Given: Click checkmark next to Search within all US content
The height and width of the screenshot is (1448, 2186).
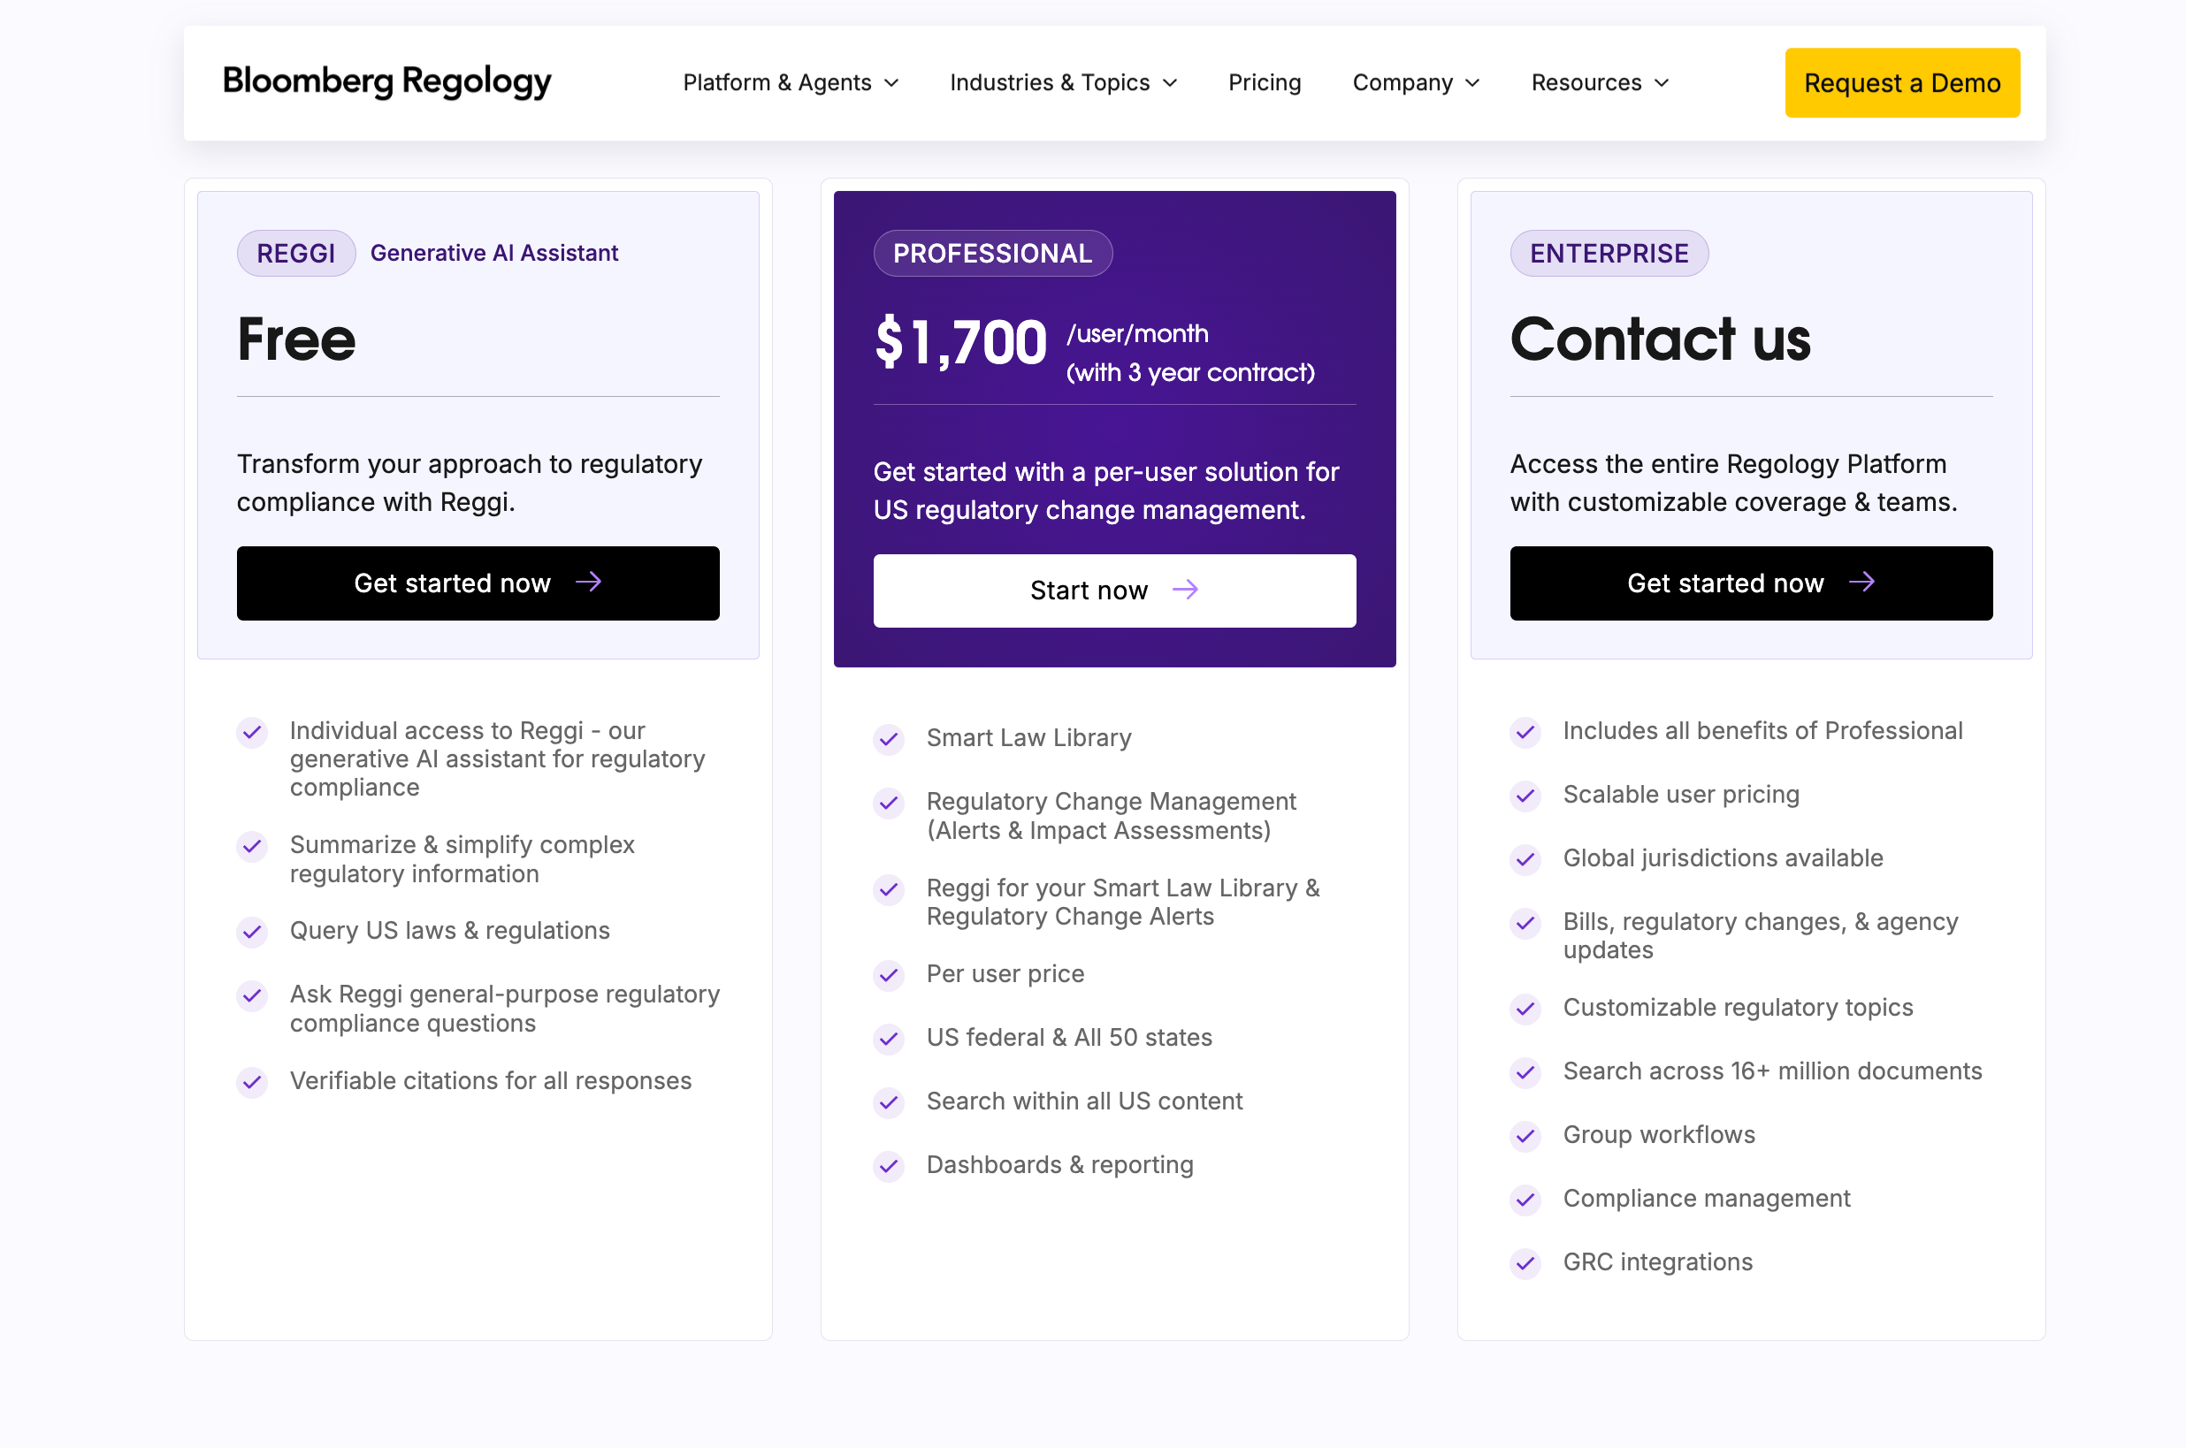Looking at the screenshot, I should pyautogui.click(x=889, y=1101).
